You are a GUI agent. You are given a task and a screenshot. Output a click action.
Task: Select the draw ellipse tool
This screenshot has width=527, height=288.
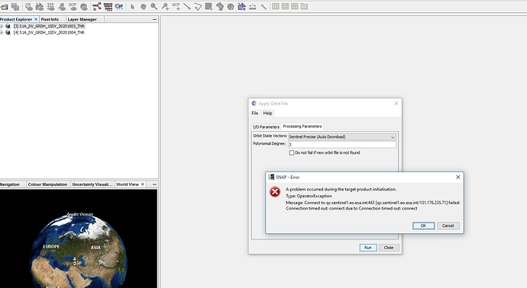(231, 6)
